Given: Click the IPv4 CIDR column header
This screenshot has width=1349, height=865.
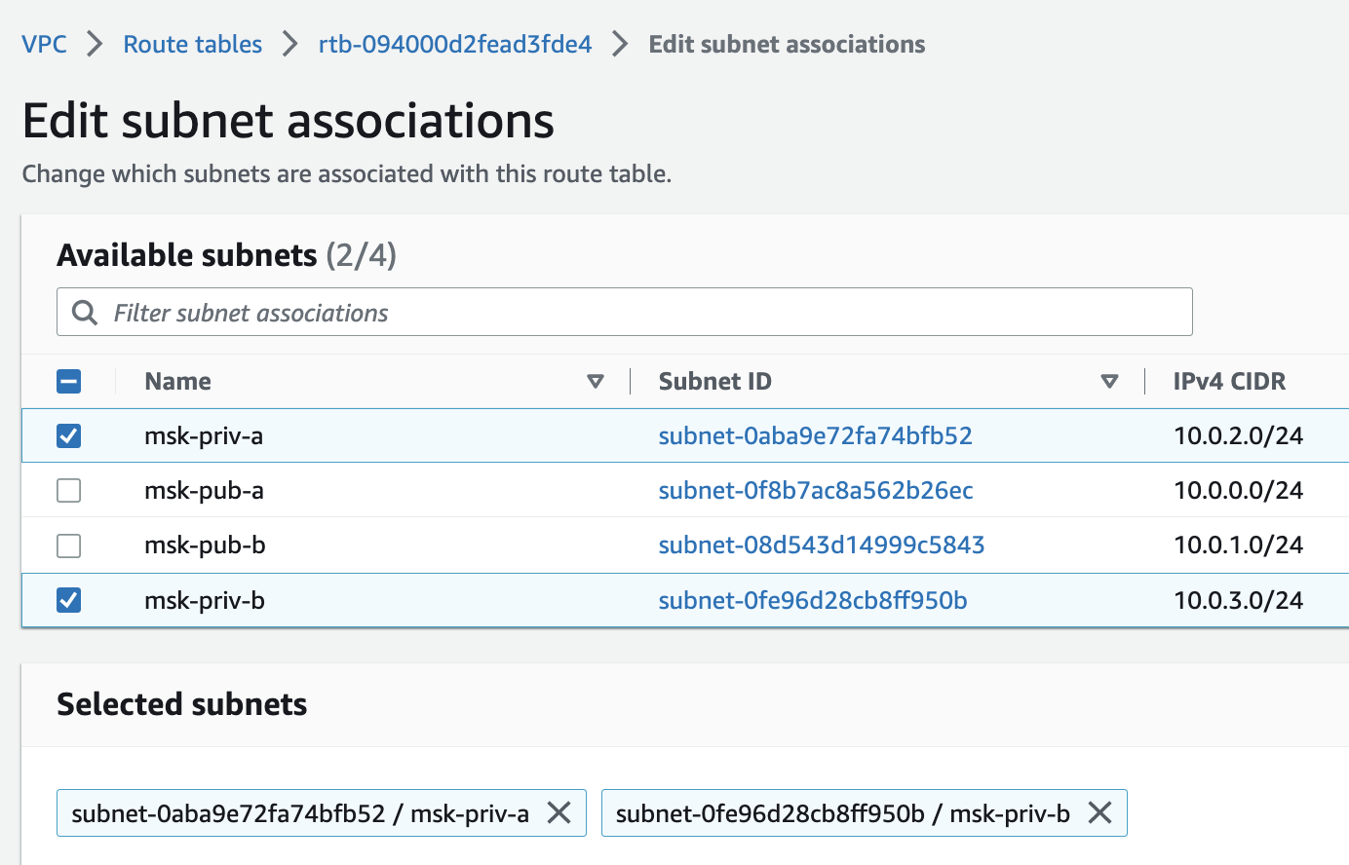Looking at the screenshot, I should 1229,382.
